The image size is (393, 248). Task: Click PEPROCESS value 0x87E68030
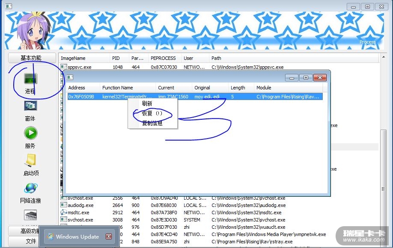pos(164,205)
